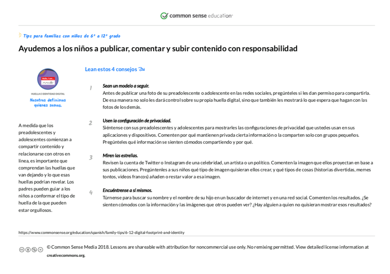Screen dimensions: 390x274
Task: Click the common sense education wordmark
Action: pyautogui.click(x=201, y=16)
